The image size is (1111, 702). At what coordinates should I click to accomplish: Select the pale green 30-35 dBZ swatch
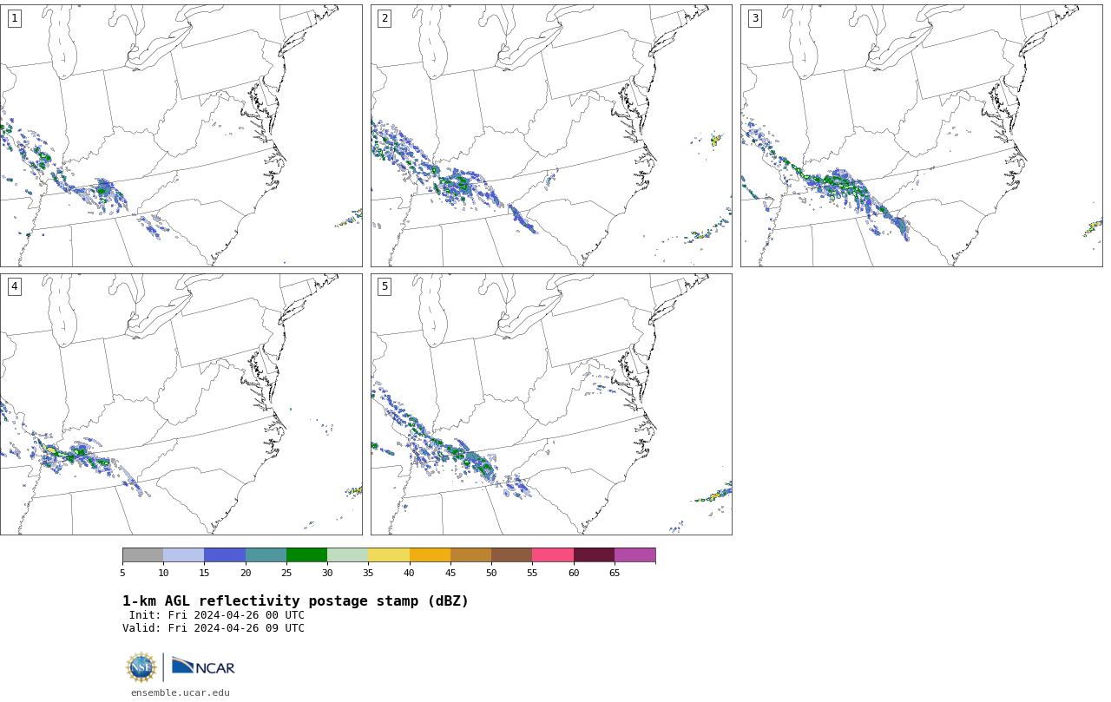coord(347,555)
